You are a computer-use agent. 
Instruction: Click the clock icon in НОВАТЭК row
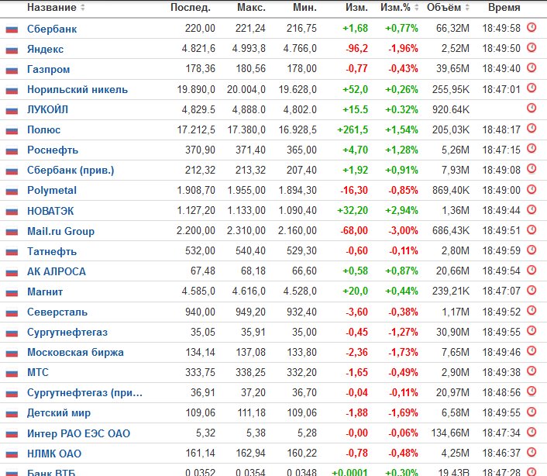532,209
